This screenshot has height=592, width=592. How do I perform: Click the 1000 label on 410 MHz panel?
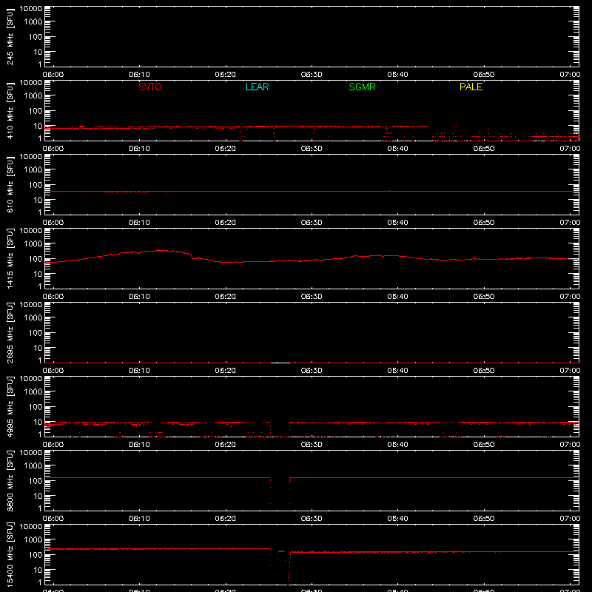(33, 96)
